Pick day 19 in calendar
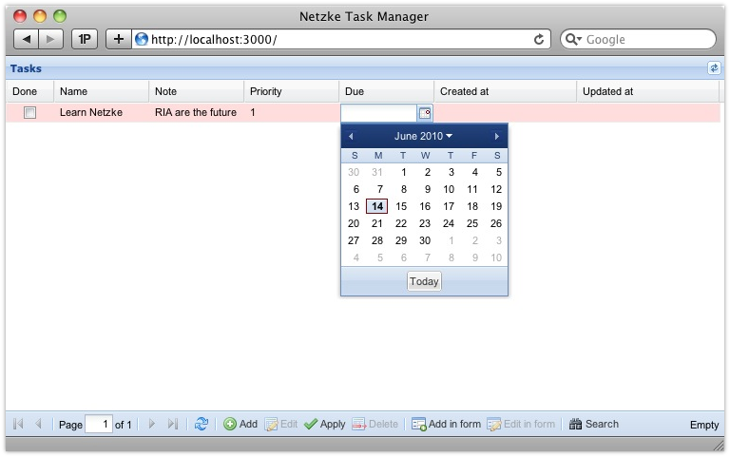The width and height of the screenshot is (730, 457). pos(496,206)
